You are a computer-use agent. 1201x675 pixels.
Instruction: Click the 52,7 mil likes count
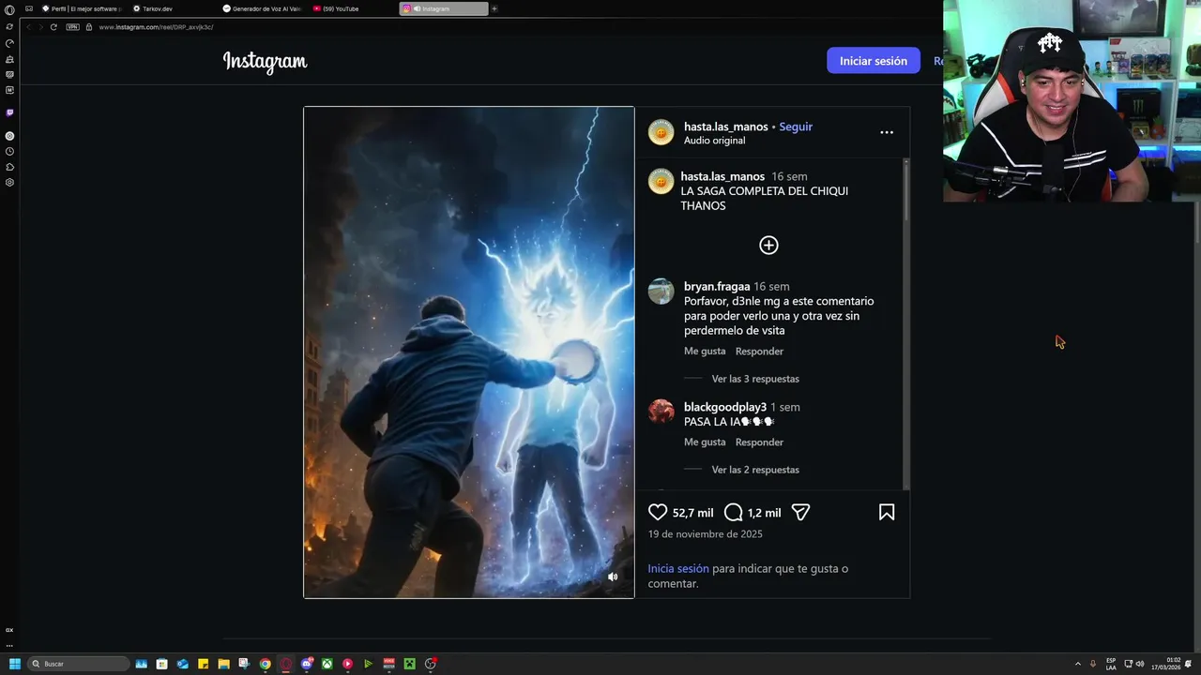click(692, 513)
